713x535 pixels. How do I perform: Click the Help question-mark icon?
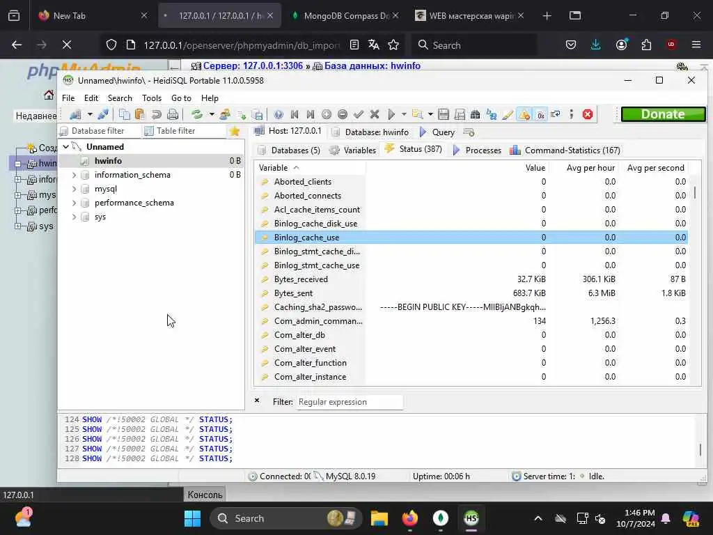279,114
